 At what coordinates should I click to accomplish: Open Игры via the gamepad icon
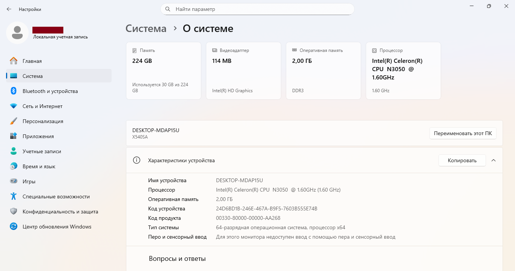click(x=14, y=181)
